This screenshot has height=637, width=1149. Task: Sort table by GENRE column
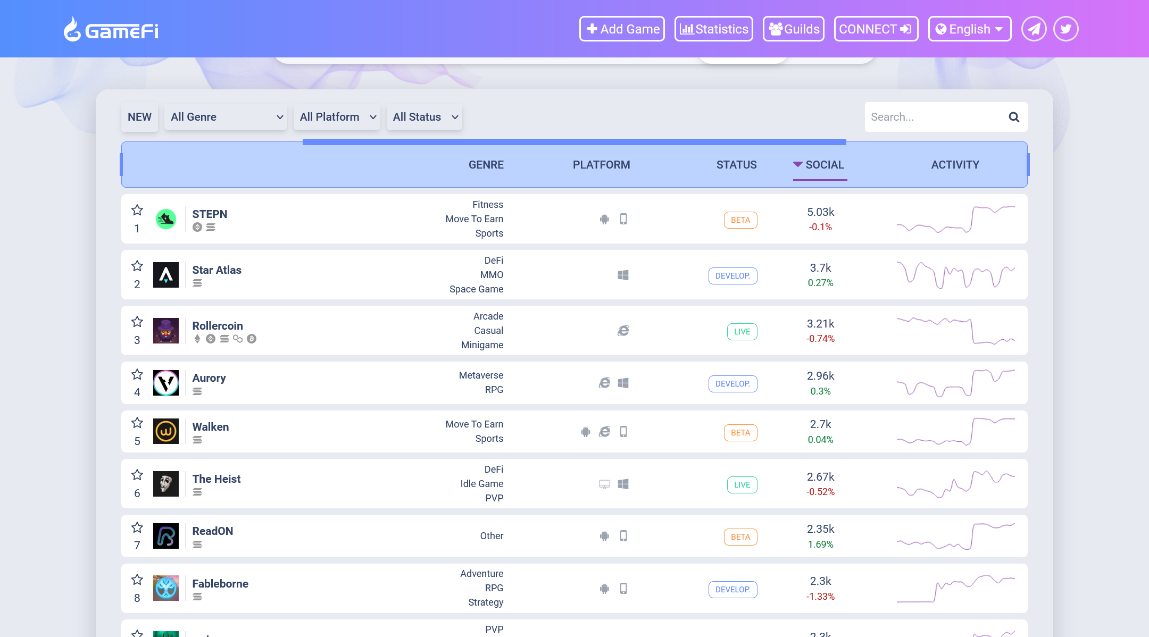click(486, 165)
